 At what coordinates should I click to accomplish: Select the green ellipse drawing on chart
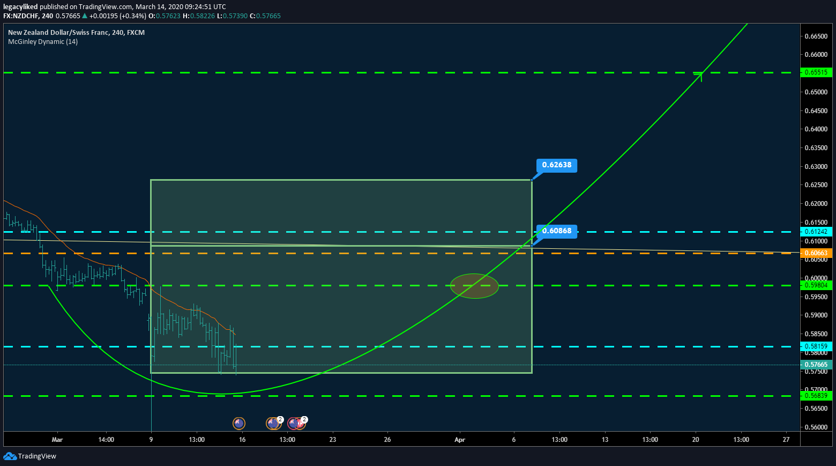(474, 286)
